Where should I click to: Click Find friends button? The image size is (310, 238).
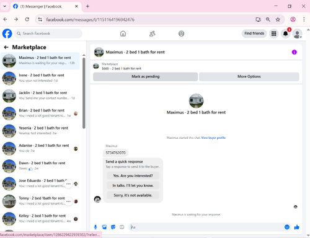[254, 33]
